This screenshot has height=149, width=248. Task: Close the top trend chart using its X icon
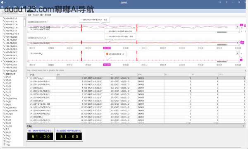[x=237, y=27]
